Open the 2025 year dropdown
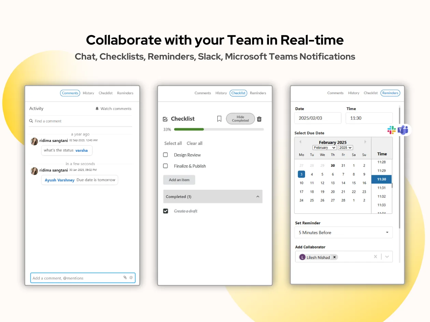430x322 pixels. click(x=345, y=147)
